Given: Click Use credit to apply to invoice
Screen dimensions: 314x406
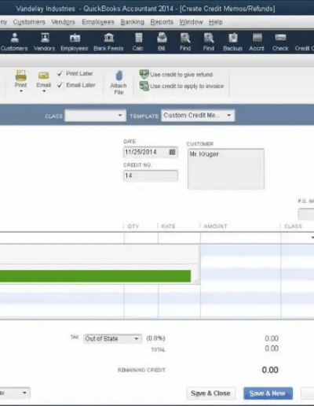Looking at the screenshot, I should tap(181, 86).
